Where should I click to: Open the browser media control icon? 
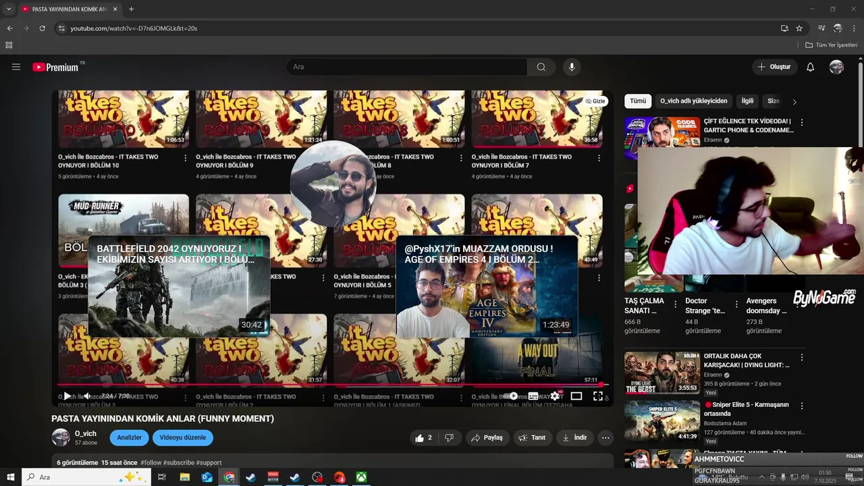click(821, 28)
